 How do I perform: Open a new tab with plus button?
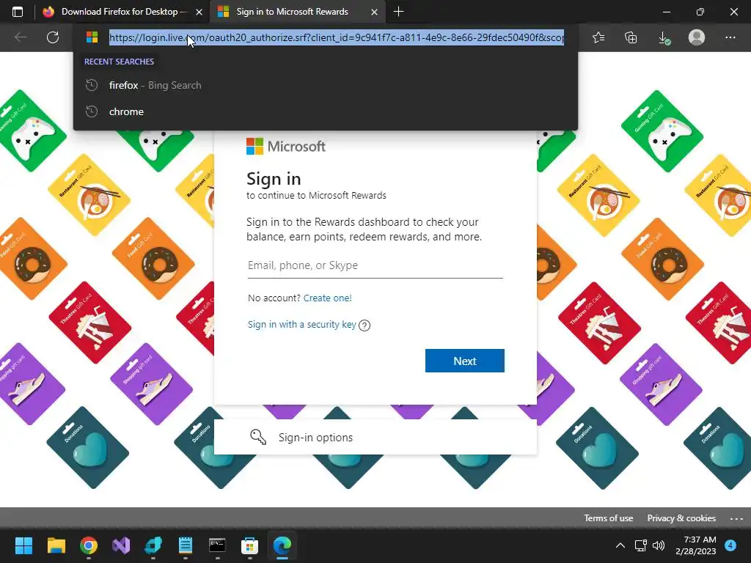398,12
